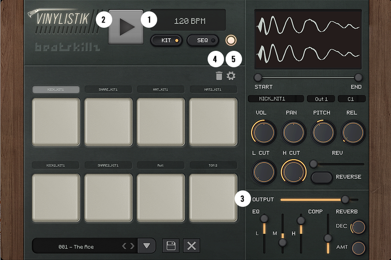
Task: Select the SNARE_KIT1 pad label
Action: point(109,89)
